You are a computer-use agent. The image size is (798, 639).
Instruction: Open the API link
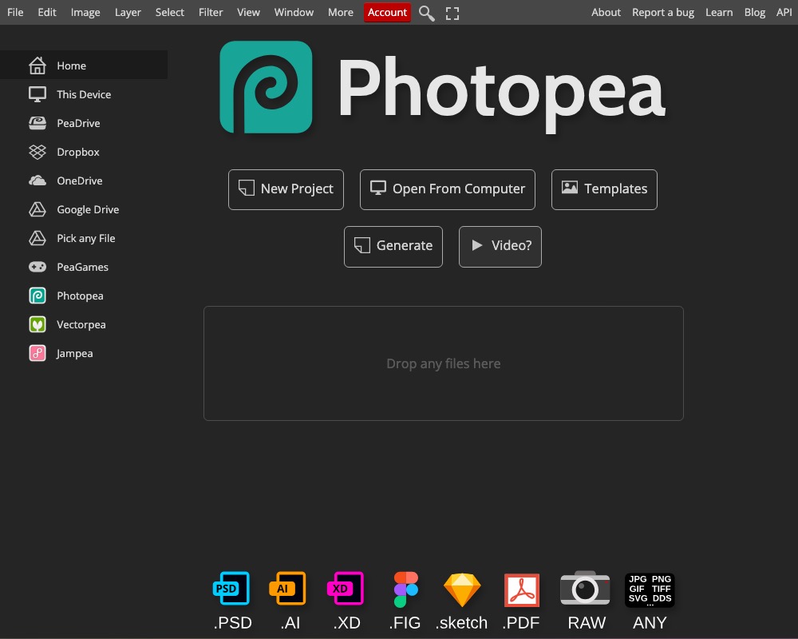point(784,12)
